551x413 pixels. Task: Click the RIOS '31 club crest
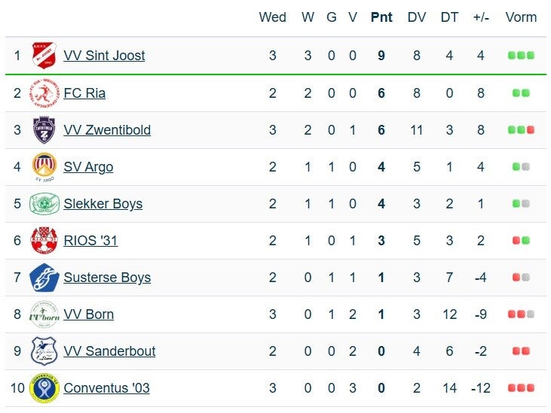tap(44, 241)
